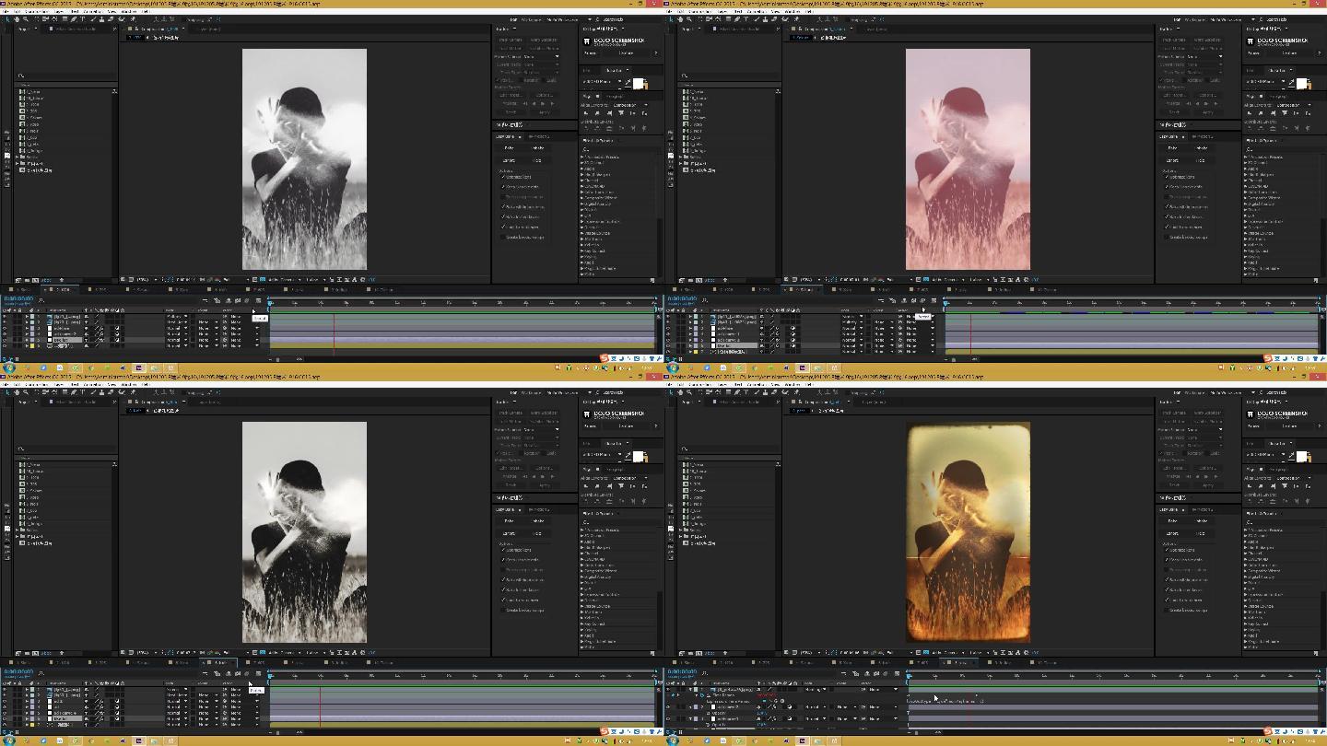Expand Audio category in bottom-right Effects panel
1327x746 pixels.
point(1246,542)
